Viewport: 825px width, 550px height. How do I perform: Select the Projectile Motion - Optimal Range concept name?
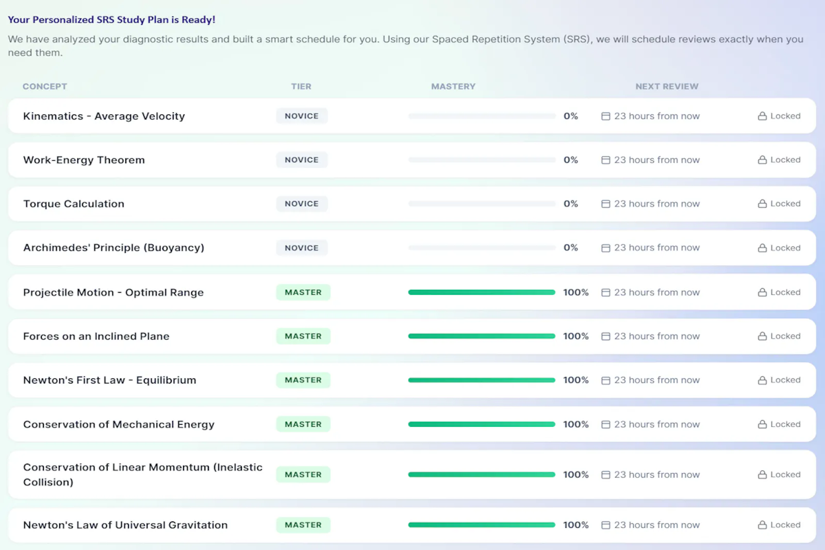[x=113, y=292]
